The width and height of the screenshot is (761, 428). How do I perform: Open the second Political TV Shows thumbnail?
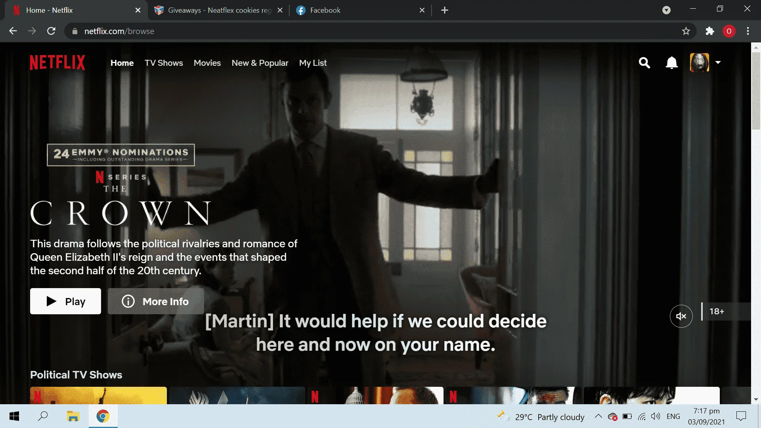point(237,396)
